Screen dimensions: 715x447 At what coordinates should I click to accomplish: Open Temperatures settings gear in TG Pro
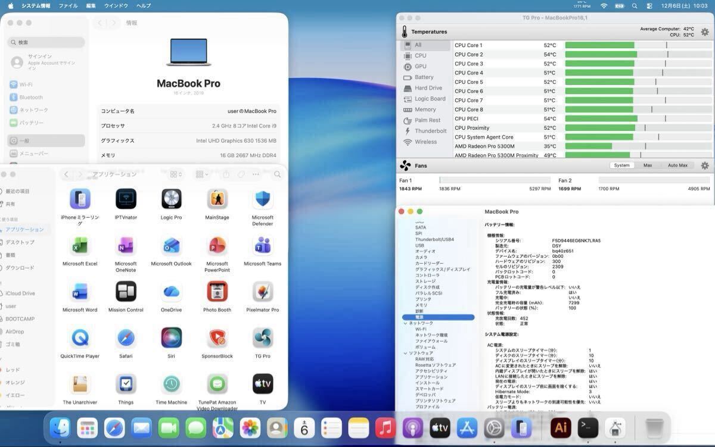(705, 32)
